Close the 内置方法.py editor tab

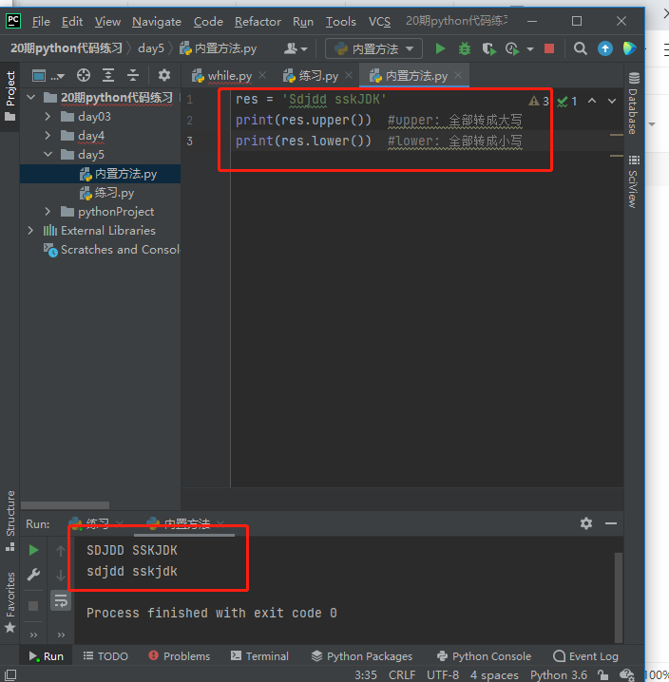pyautogui.click(x=458, y=76)
